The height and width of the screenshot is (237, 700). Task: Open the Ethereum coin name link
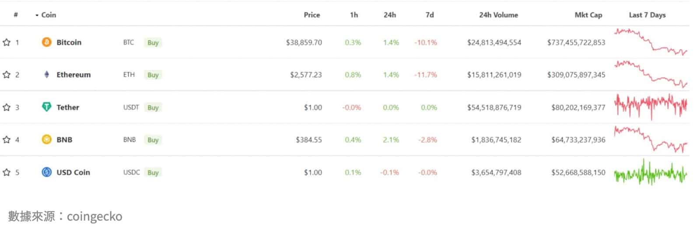click(73, 75)
